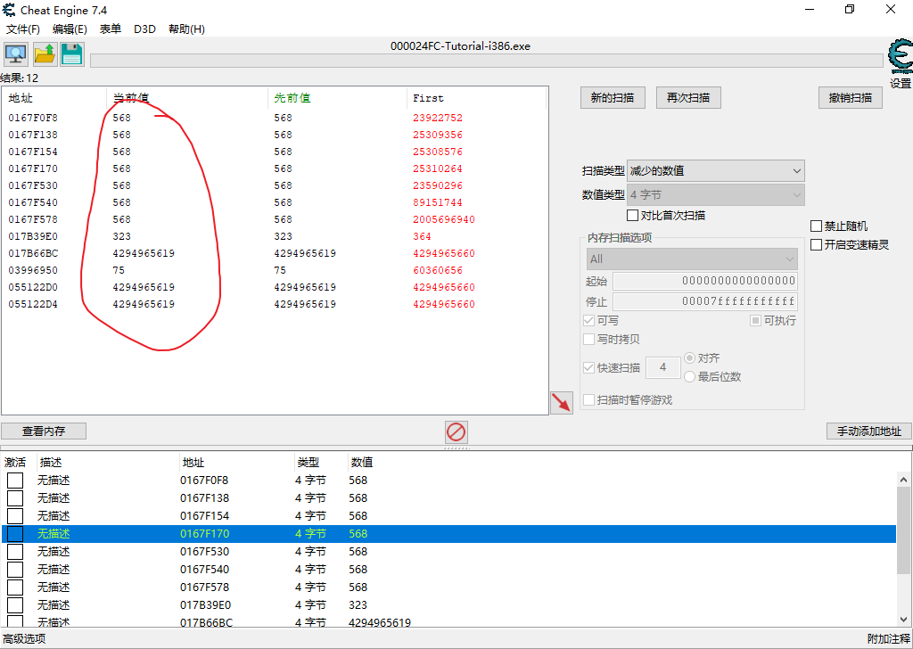Click 无描述 of address list row 0167F540
The height and width of the screenshot is (649, 913).
click(53, 570)
